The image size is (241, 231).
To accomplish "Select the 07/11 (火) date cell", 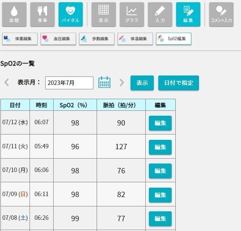I will pos(15,146).
